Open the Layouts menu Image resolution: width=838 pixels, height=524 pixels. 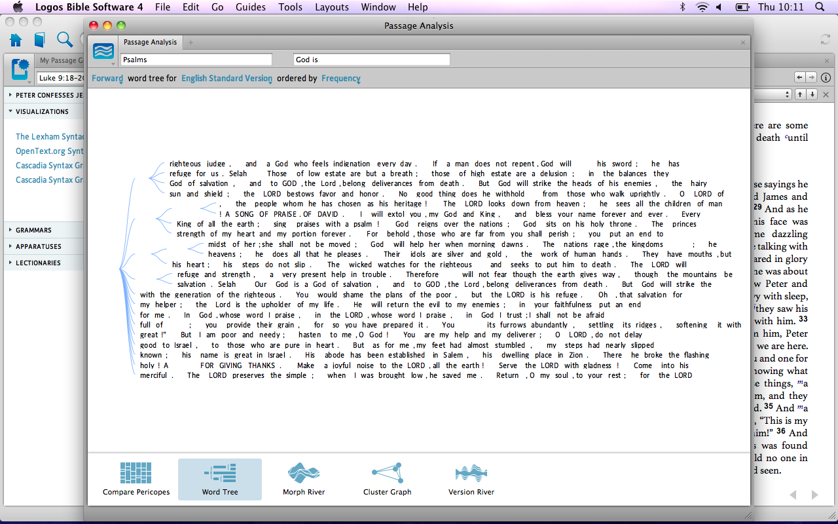[x=332, y=7]
